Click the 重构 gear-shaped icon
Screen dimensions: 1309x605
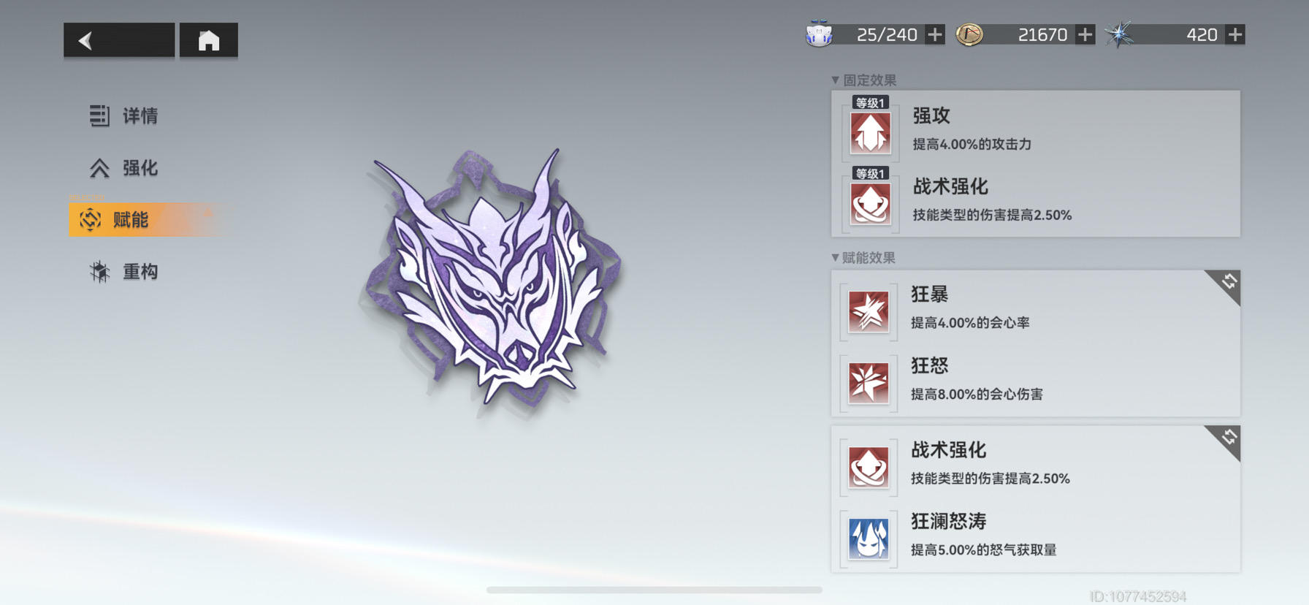99,272
